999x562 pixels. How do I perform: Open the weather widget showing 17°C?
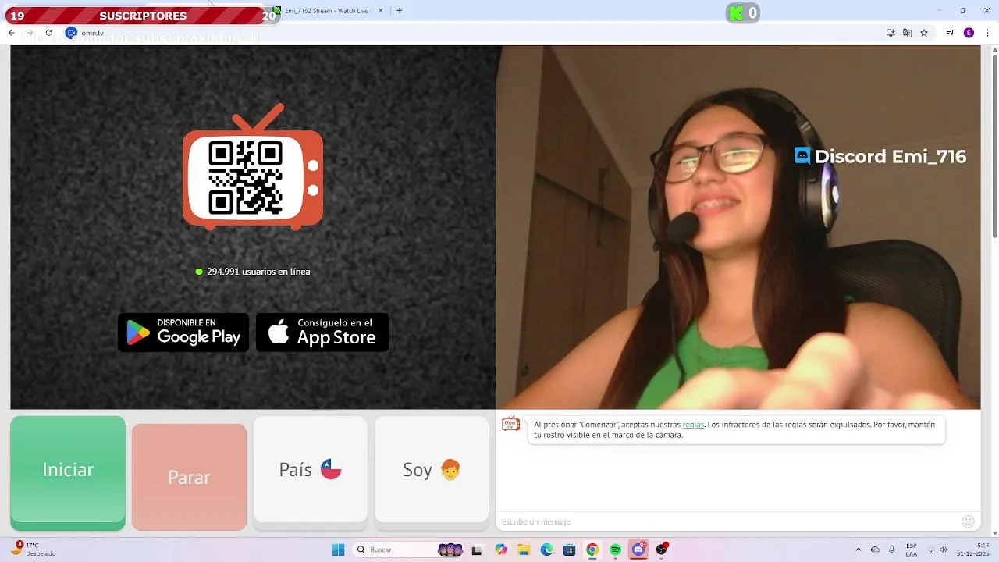coord(33,550)
